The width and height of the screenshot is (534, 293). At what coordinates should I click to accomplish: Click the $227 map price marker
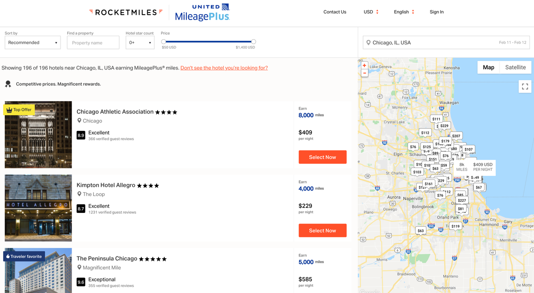(462, 200)
